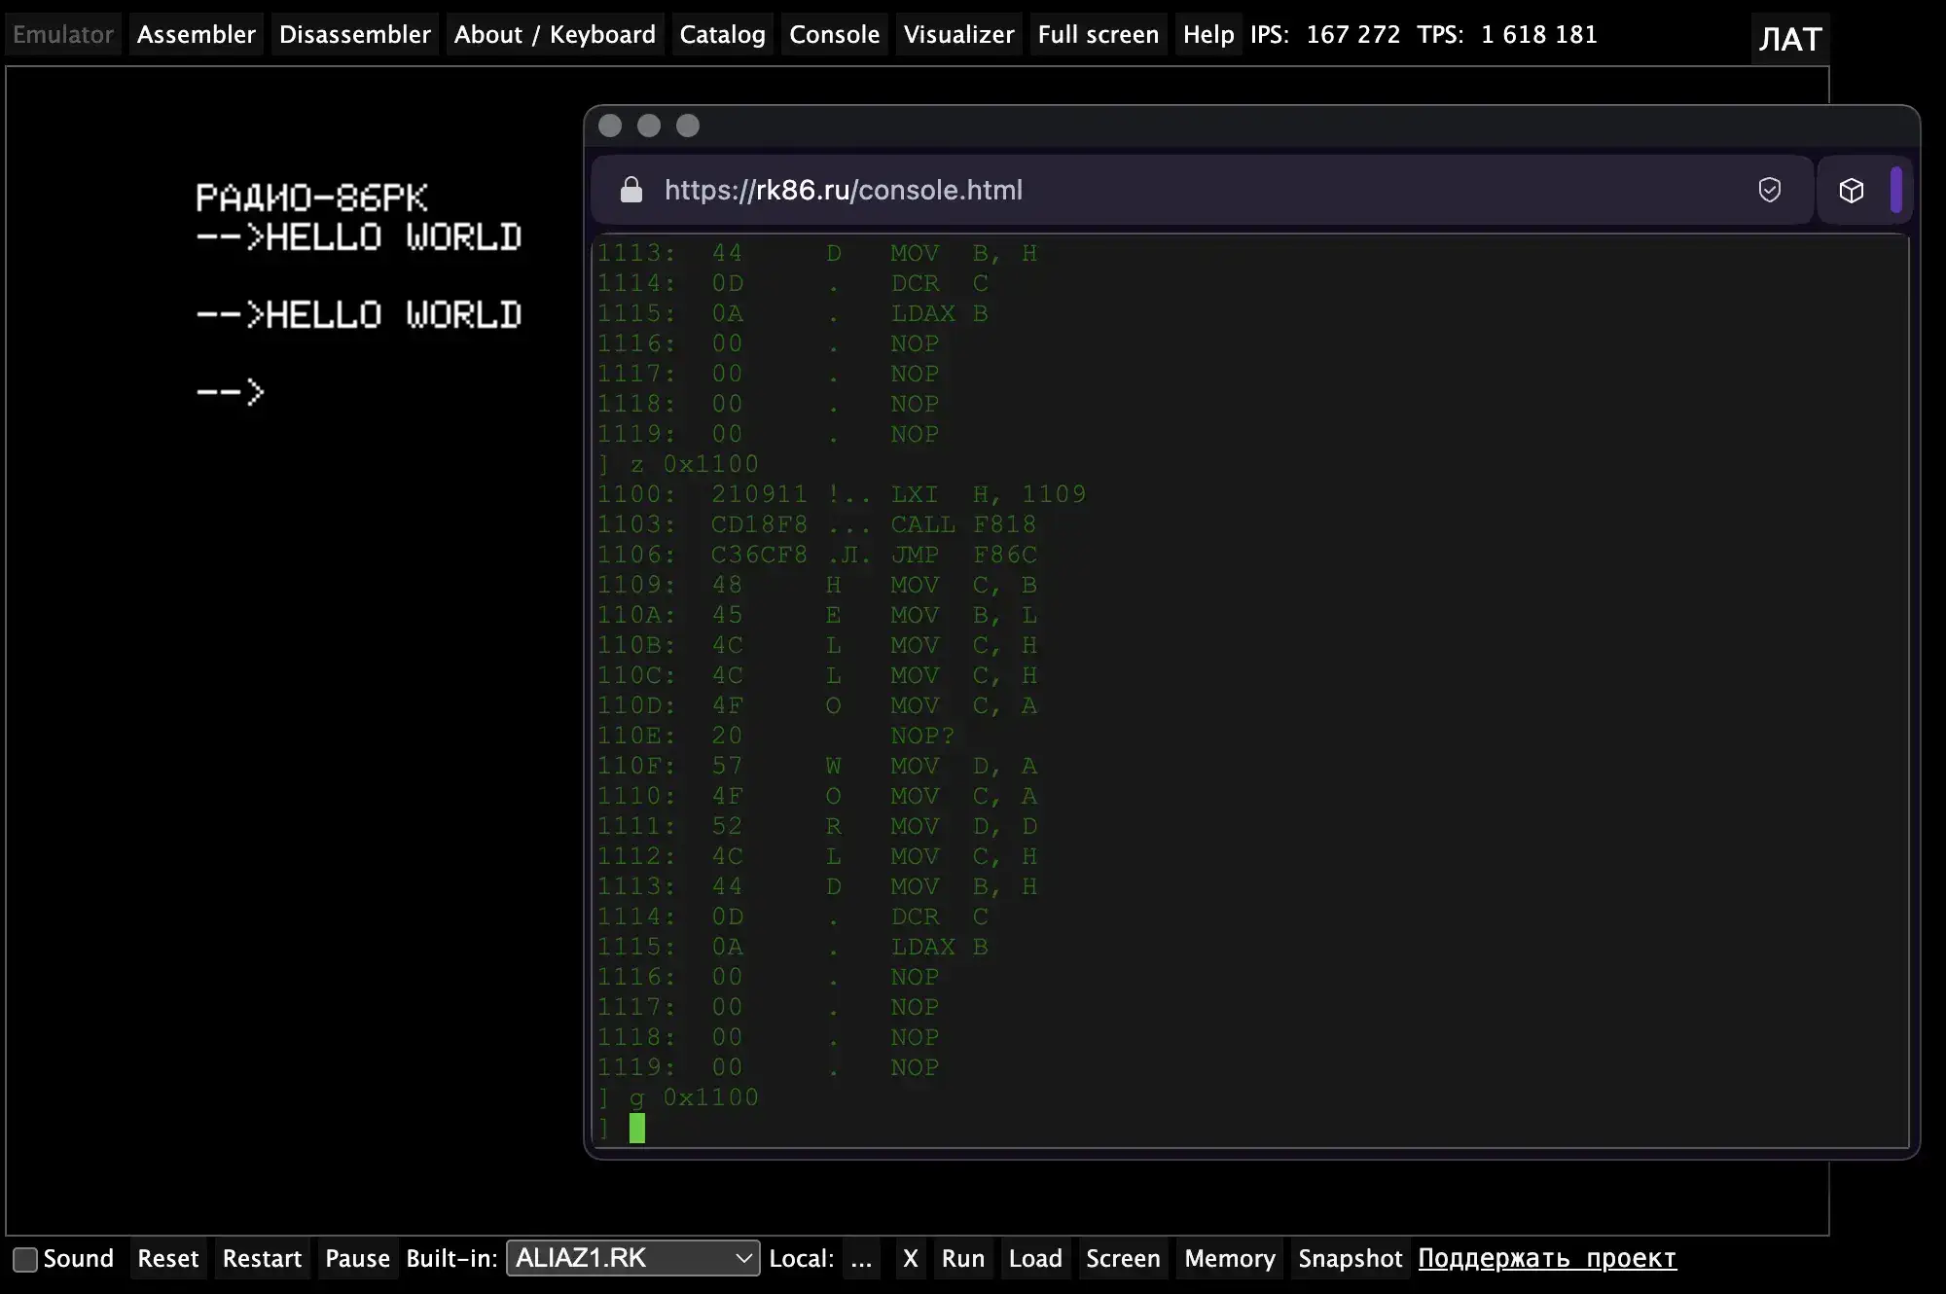This screenshot has height=1294, width=1946.
Task: Open the Built-in ALIAZ1.RK dropdown
Action: 632,1258
